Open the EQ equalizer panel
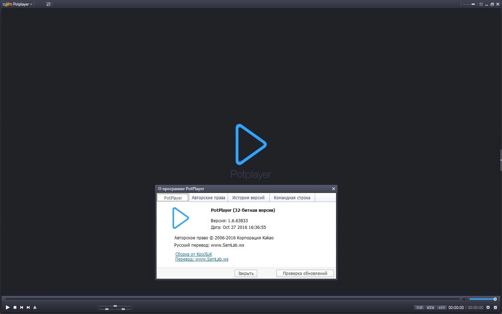502x314 pixels. point(441,307)
